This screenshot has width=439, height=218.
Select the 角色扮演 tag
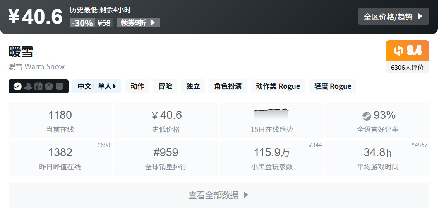tap(228, 86)
